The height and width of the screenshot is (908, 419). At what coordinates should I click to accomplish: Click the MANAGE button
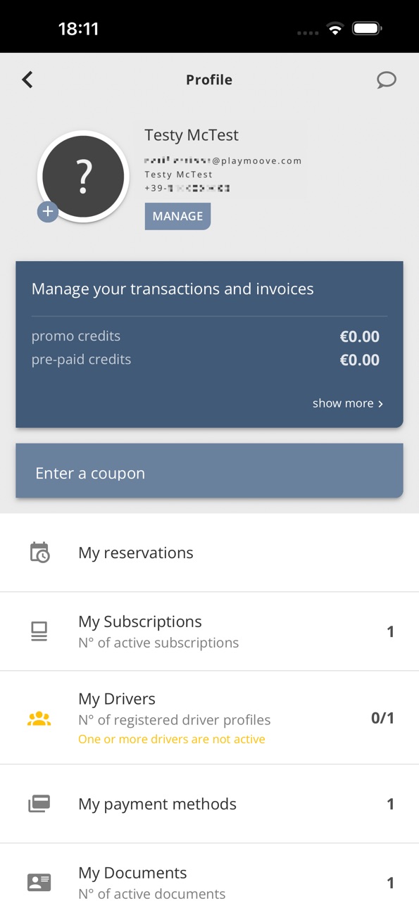tap(177, 216)
